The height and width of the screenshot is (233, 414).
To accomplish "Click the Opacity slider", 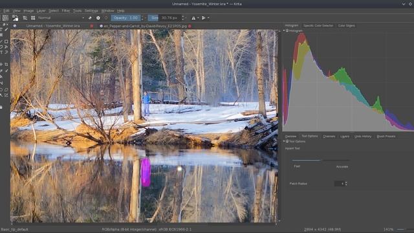I will click(x=125, y=18).
